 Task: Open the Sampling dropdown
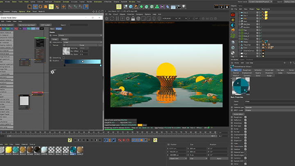(84, 48)
